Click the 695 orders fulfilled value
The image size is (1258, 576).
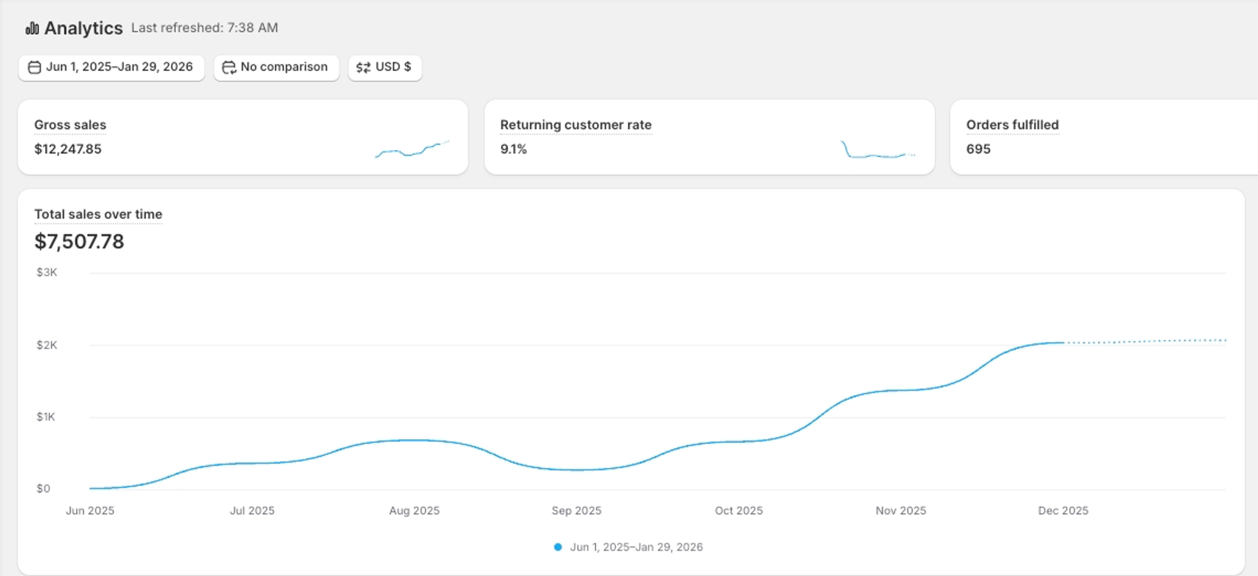click(978, 149)
